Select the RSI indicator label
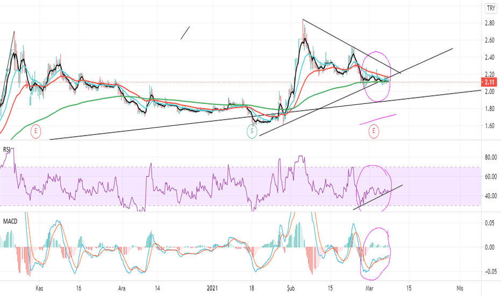This screenshot has width=501, height=296. 6,150
